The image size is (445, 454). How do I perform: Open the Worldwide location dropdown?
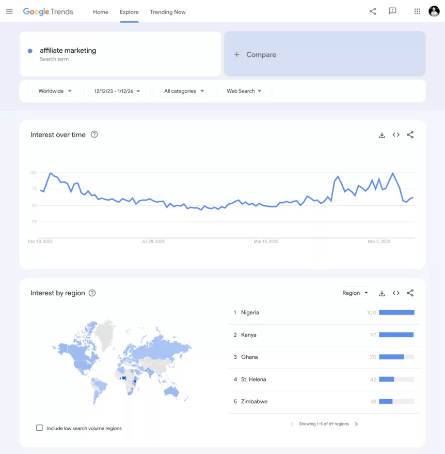click(x=54, y=90)
